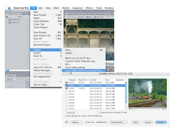Image resolution: width=175 pixels, height=134 pixels.
Task: Click the Back button
Action: pyautogui.click(x=136, y=122)
